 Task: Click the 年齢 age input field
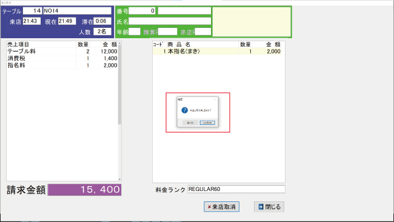[x=135, y=32]
